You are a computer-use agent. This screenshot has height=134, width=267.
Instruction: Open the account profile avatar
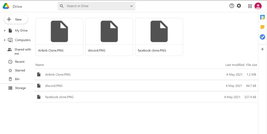[258, 6]
